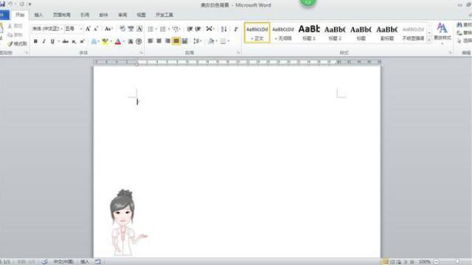
Task: Switch to the References tab
Action: [x=85, y=15]
